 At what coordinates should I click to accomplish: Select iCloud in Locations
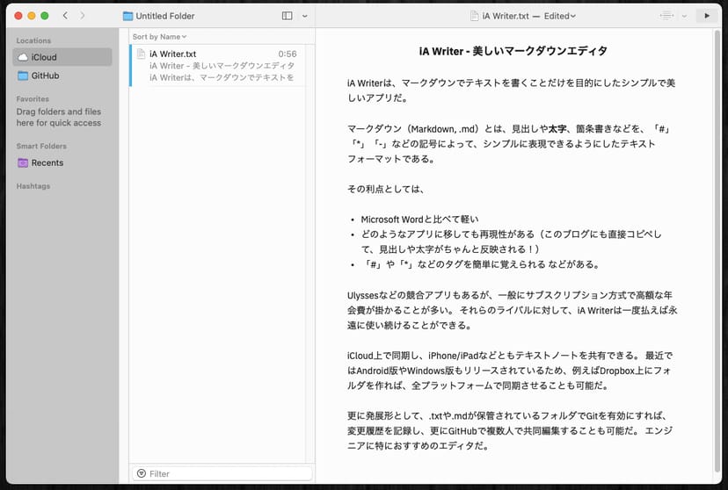pyautogui.click(x=62, y=57)
